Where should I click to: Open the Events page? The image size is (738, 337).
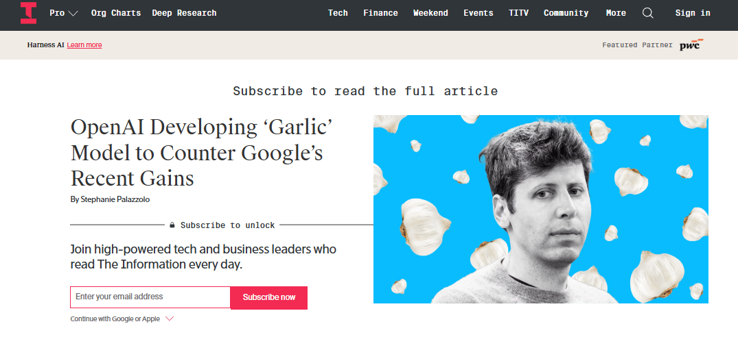click(478, 13)
